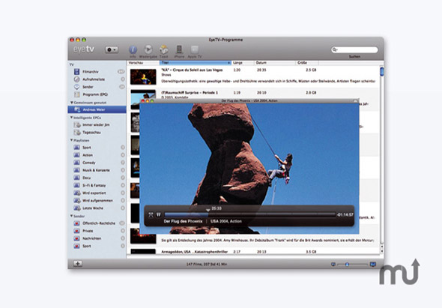Start playback with the Wiedergabe icon

[148, 49]
